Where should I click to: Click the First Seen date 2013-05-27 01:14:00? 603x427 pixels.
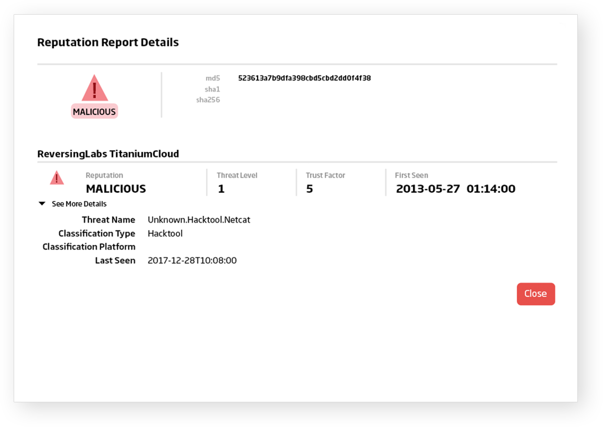(x=456, y=189)
